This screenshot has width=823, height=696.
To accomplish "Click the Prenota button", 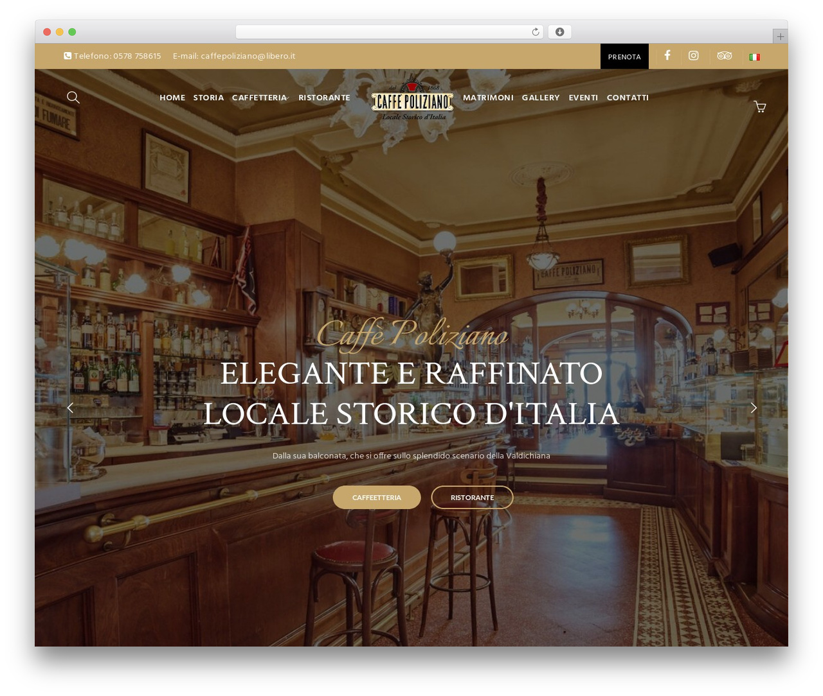I will pyautogui.click(x=624, y=57).
